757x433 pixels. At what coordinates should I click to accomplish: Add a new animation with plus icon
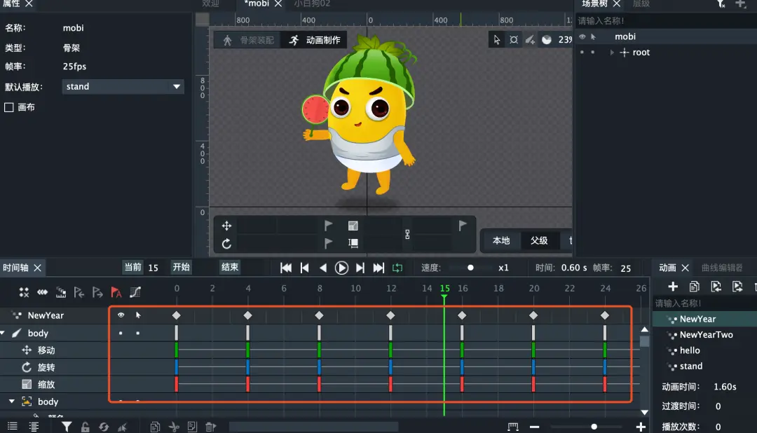[672, 287]
